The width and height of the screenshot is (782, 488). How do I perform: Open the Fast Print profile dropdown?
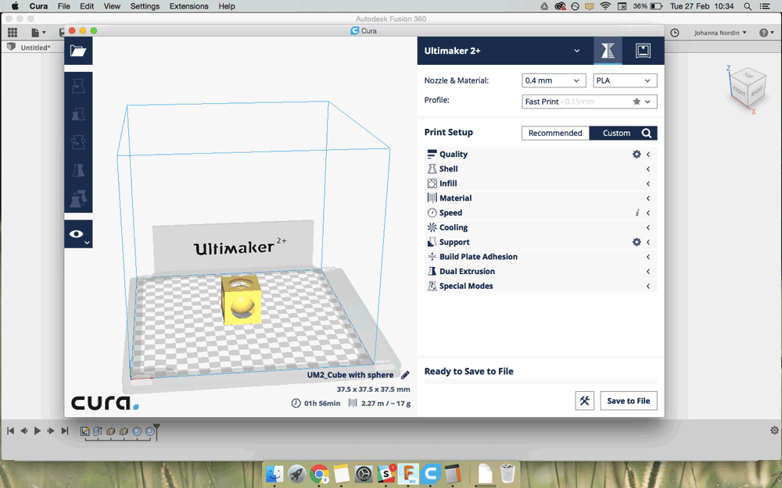tap(590, 102)
